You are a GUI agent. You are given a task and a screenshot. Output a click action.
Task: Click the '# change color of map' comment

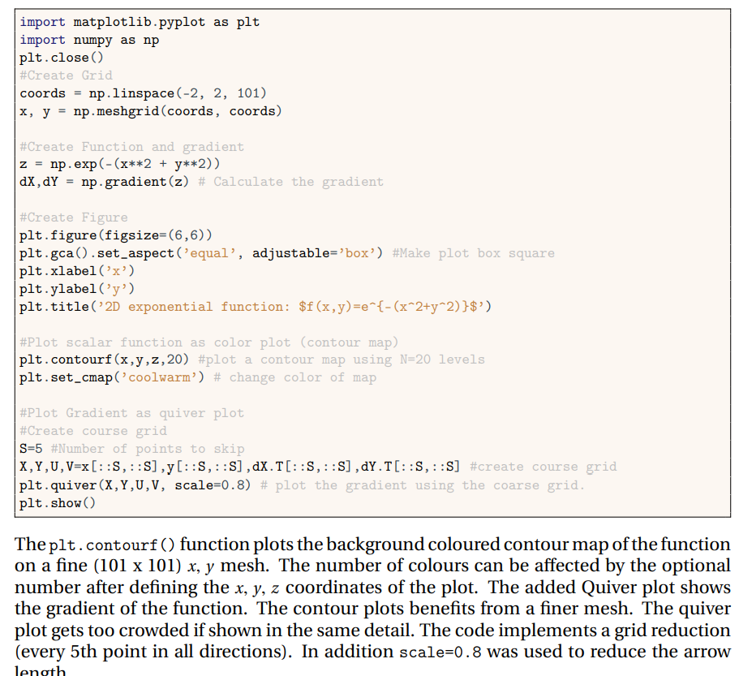295,377
